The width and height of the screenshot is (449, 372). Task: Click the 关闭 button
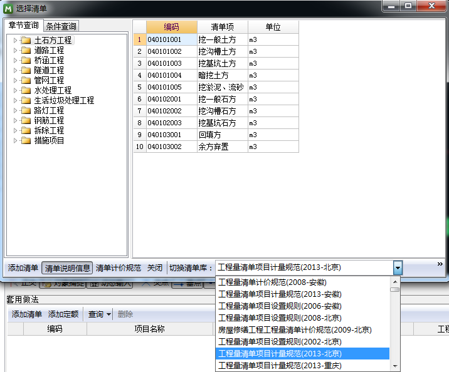155,268
